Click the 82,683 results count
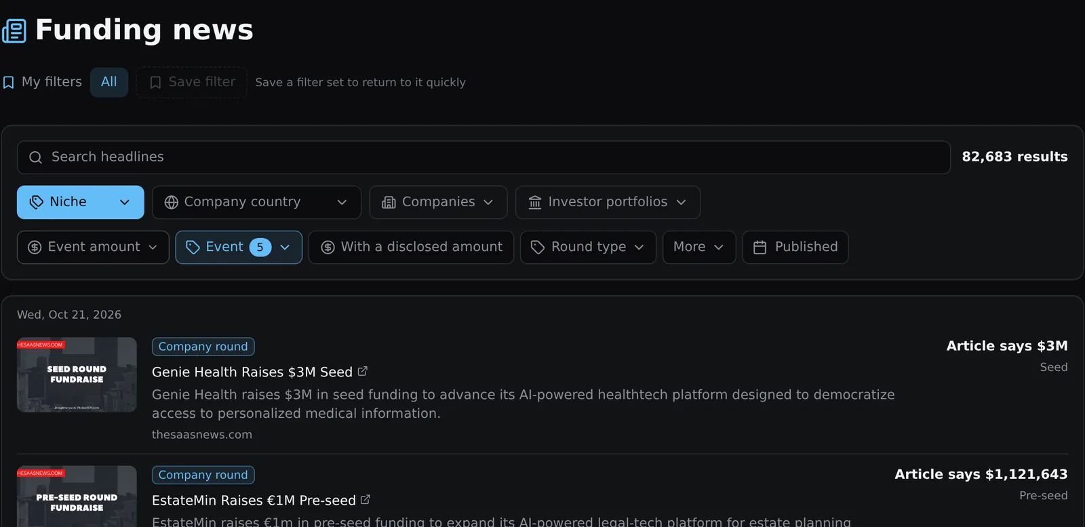The height and width of the screenshot is (527, 1085). pyautogui.click(x=1014, y=157)
